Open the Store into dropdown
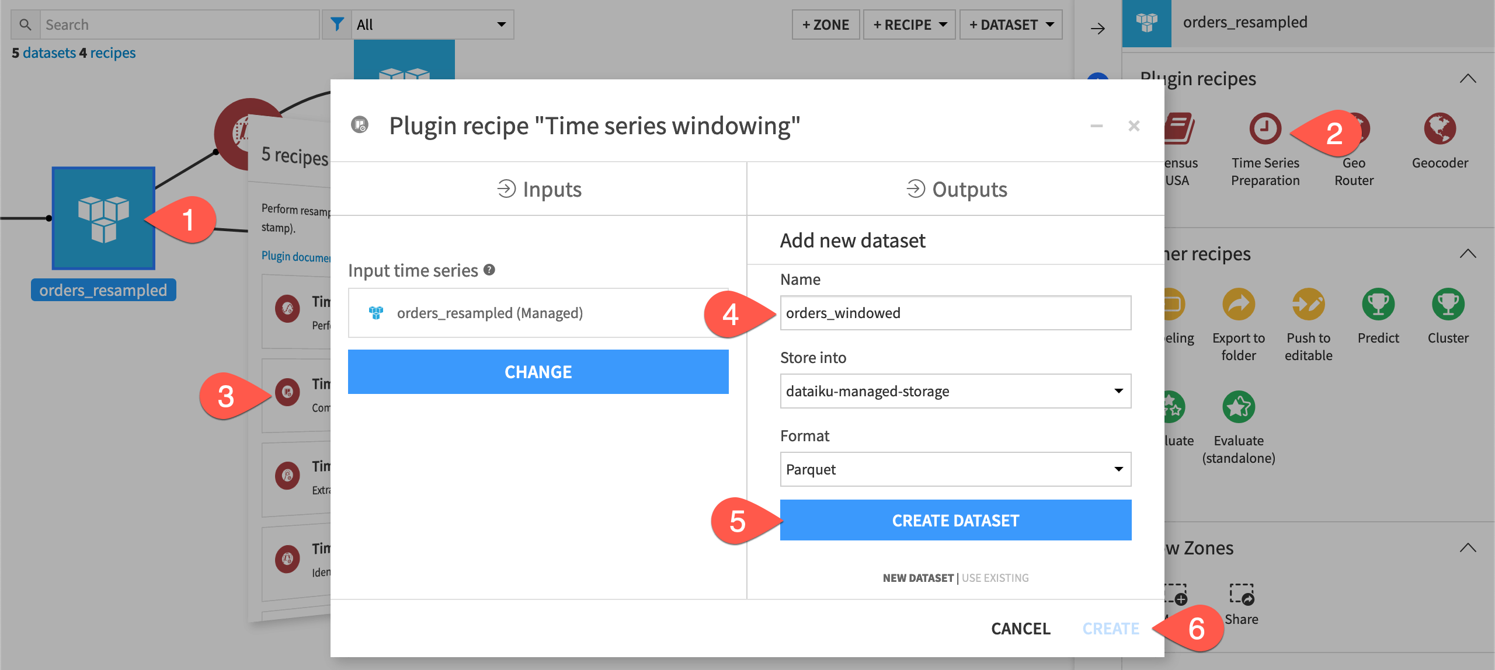 (955, 391)
